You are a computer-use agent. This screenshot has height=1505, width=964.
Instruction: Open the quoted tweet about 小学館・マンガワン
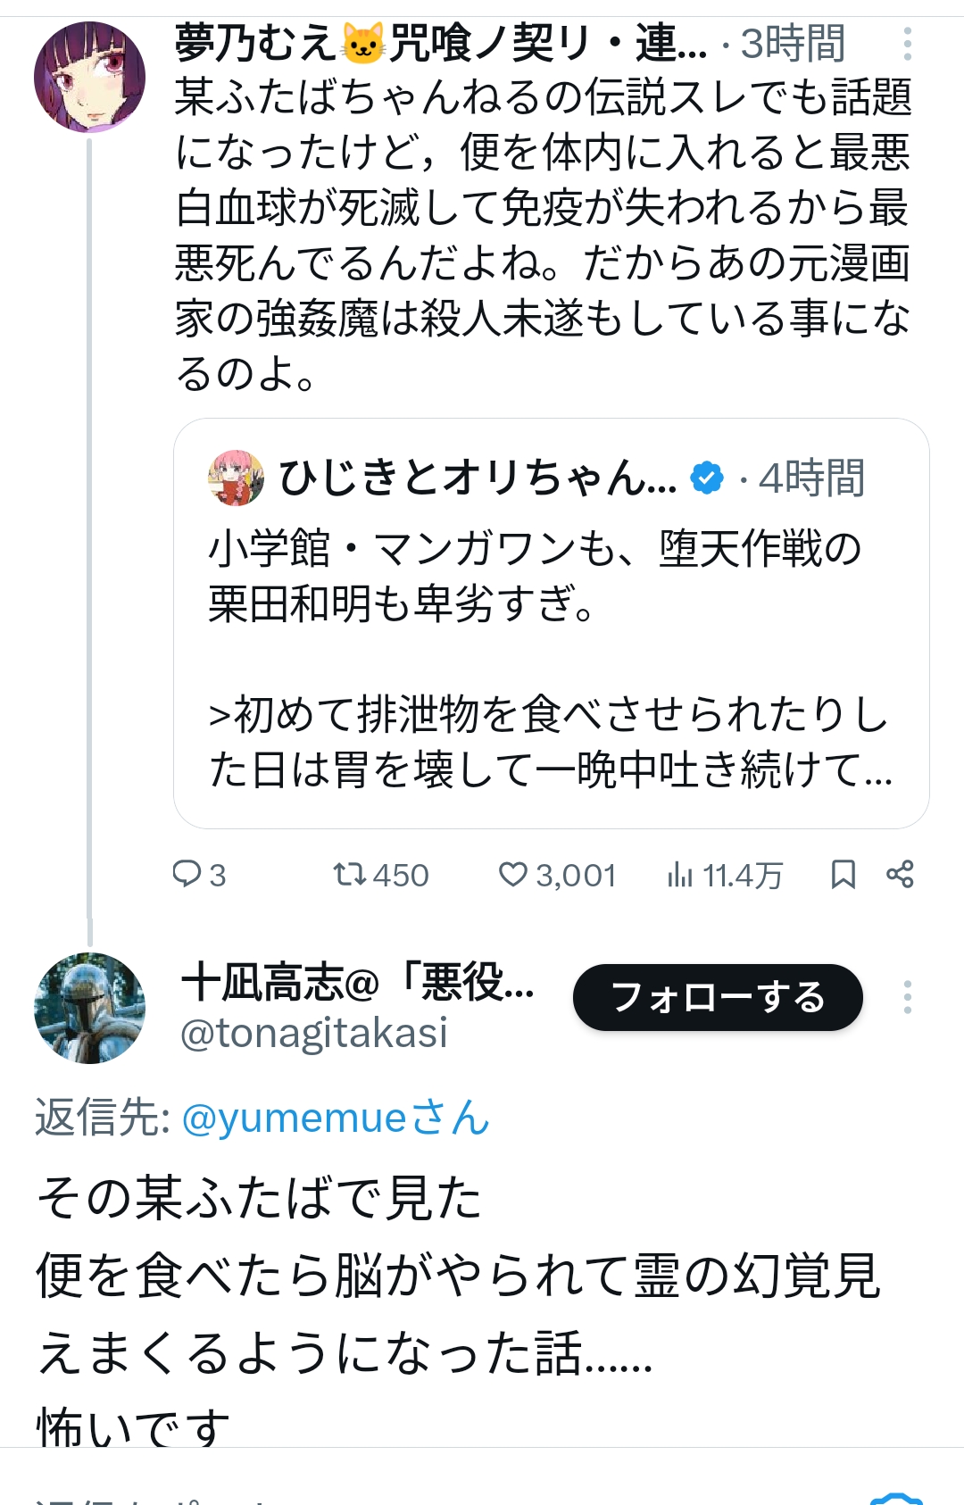click(551, 661)
